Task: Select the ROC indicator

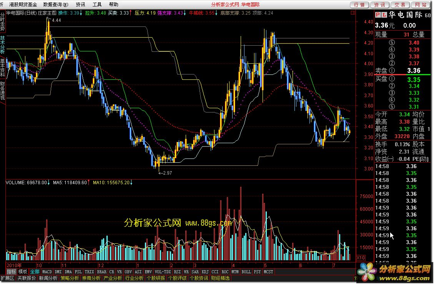Action: click(x=225, y=272)
